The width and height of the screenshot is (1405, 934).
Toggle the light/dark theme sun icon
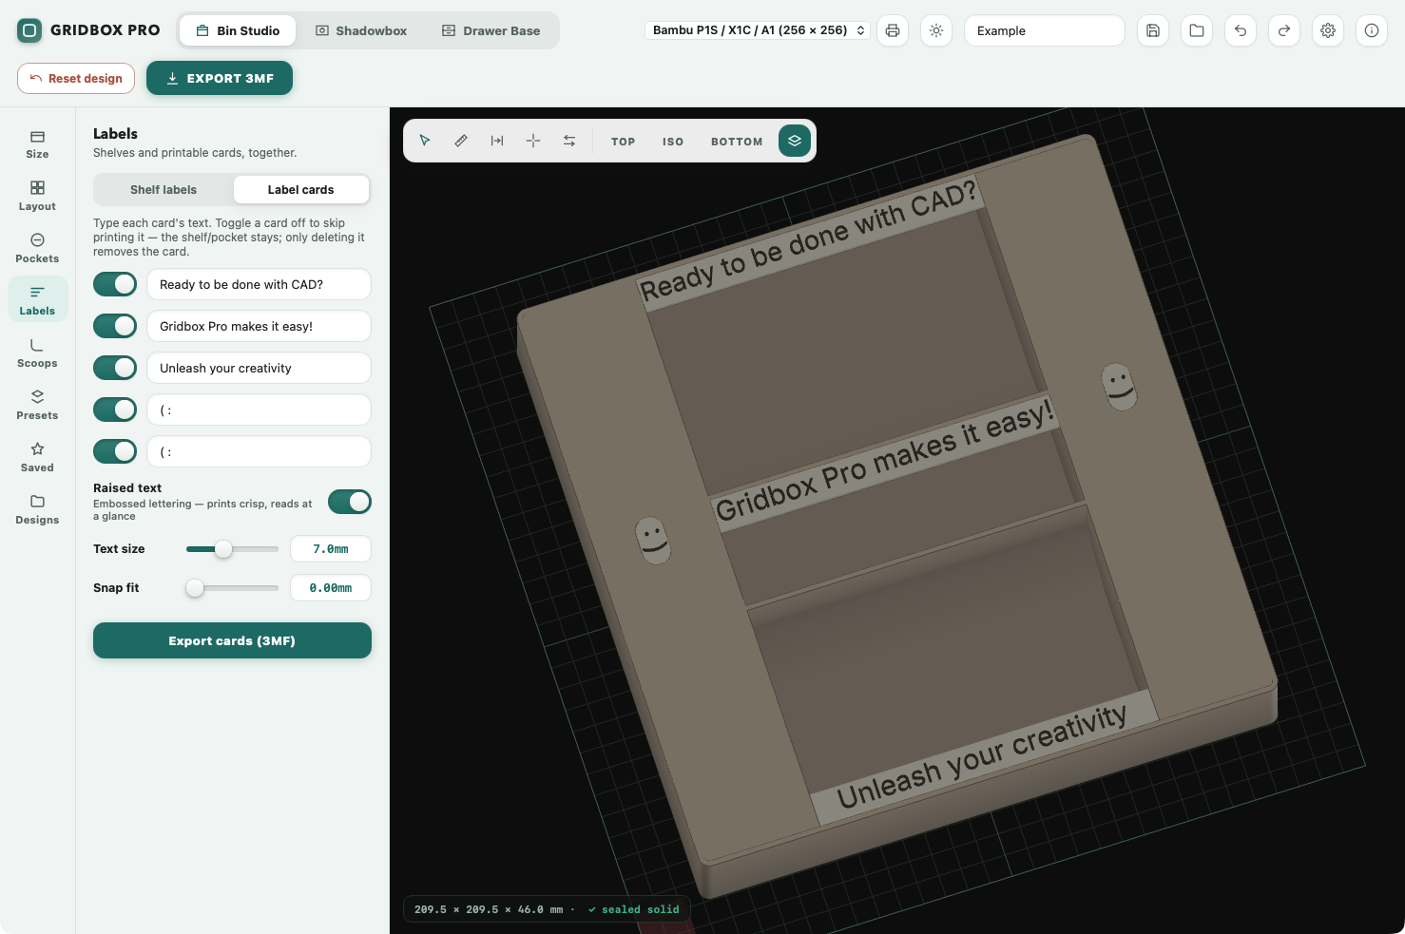click(936, 30)
